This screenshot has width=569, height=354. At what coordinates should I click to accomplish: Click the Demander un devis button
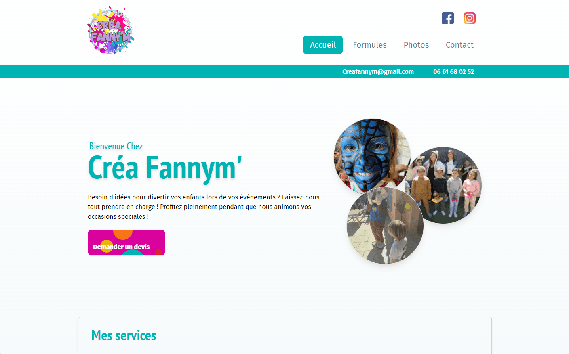click(126, 243)
